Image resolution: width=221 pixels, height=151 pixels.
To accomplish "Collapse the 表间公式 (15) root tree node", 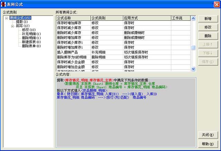I will click(7, 18).
